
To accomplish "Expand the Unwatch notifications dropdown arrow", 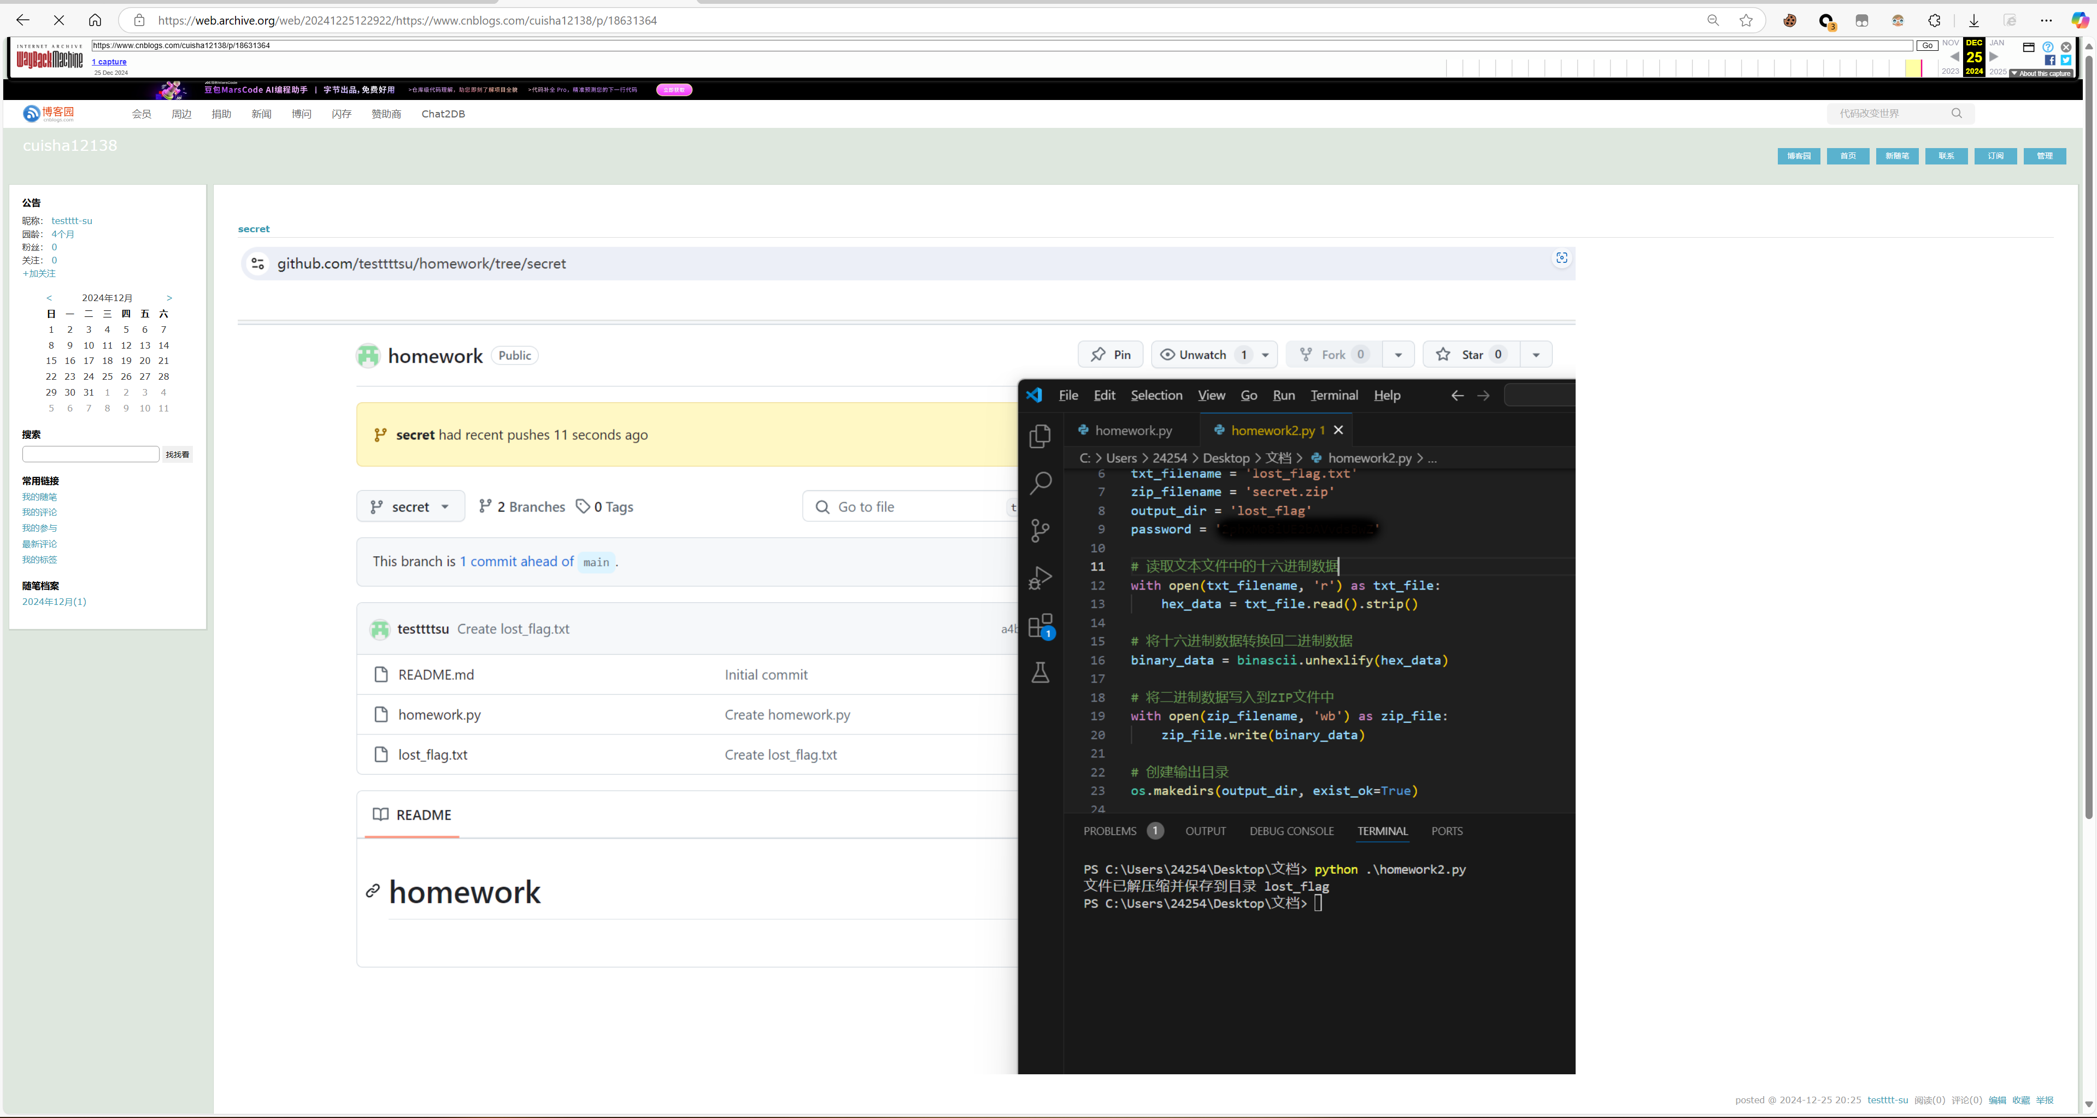I will coord(1265,355).
